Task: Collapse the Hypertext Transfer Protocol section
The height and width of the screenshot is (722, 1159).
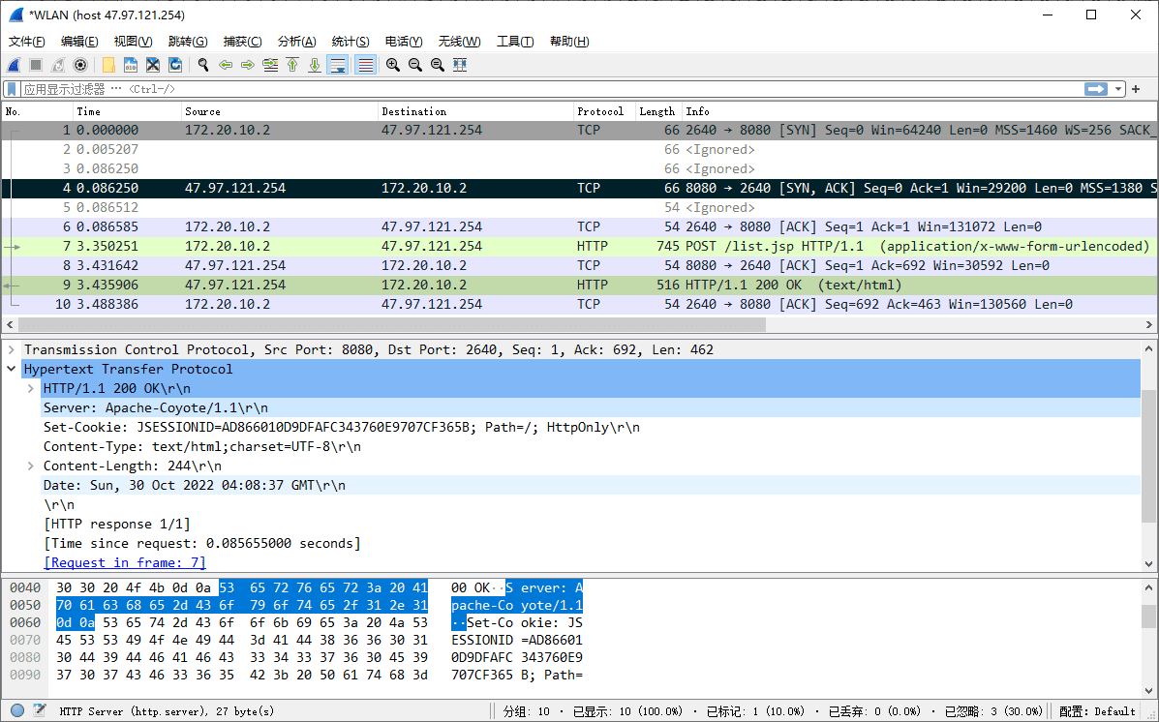Action: point(12,369)
